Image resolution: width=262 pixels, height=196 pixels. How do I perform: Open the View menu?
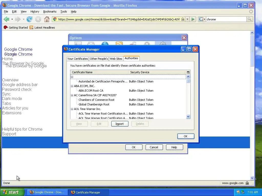(24, 11)
